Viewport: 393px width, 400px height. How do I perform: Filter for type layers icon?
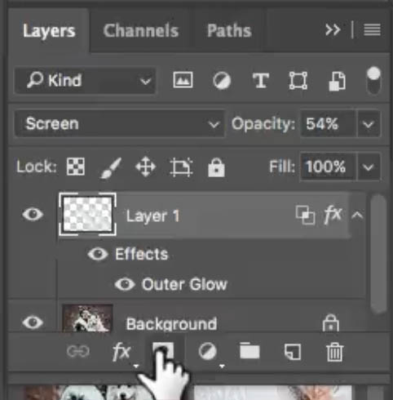[260, 80]
